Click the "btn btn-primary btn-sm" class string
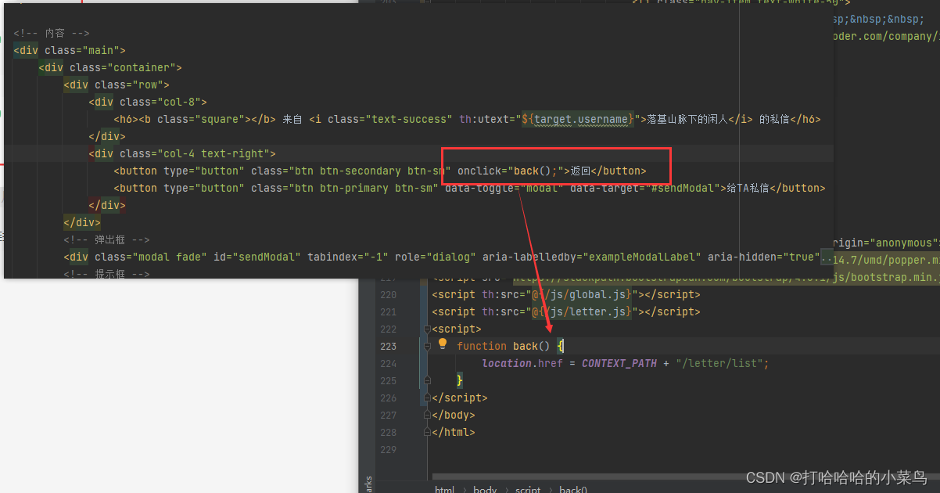This screenshot has width=940, height=493. click(x=364, y=188)
